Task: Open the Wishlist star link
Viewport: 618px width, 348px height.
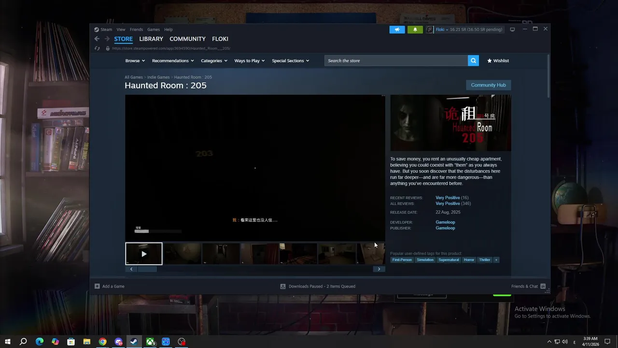Action: pos(498,60)
